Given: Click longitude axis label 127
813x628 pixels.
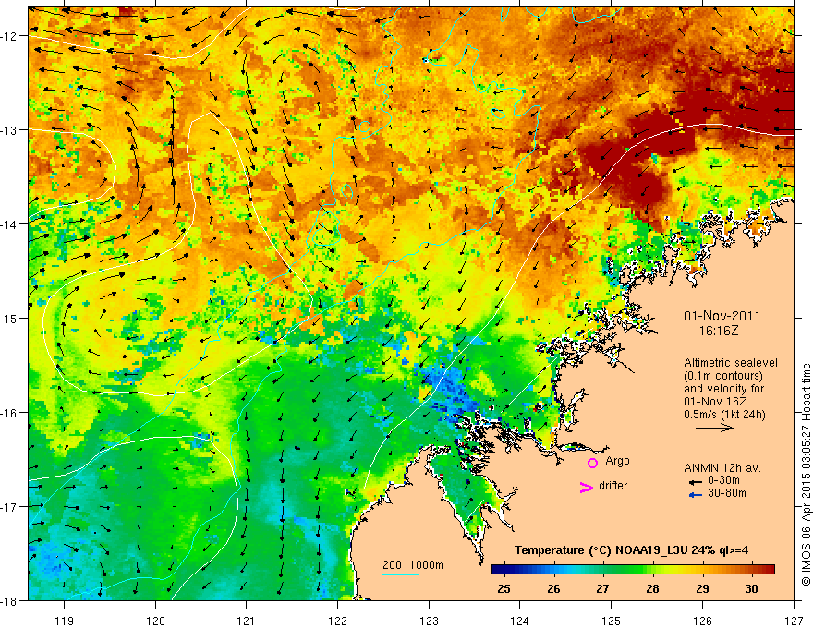Looking at the screenshot, I should 794,621.
